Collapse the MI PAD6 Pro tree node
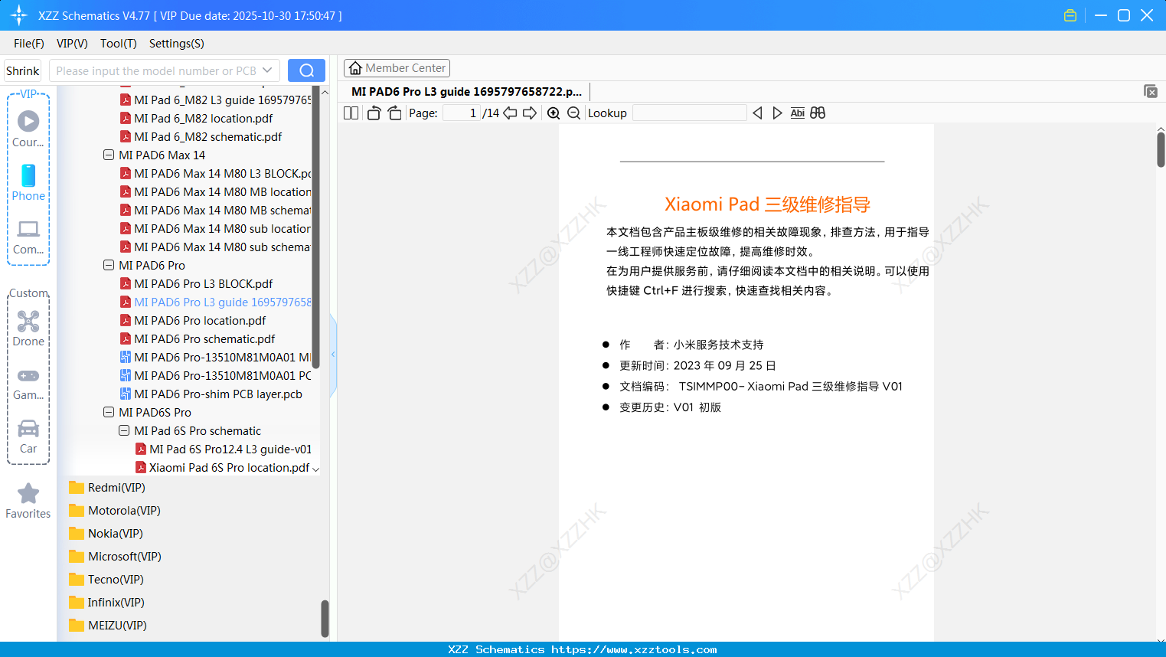The width and height of the screenshot is (1166, 657). [108, 265]
